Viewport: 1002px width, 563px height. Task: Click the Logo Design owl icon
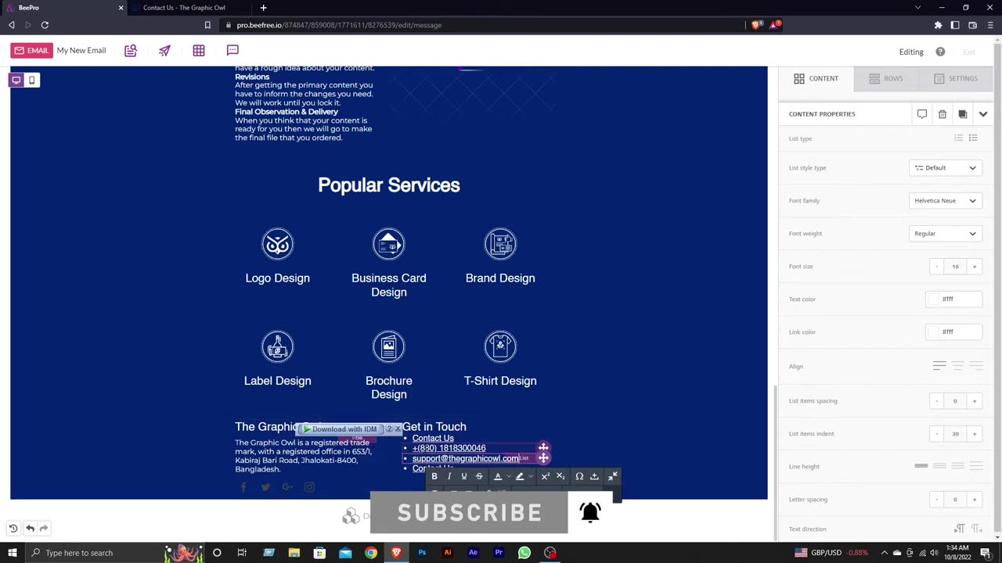[x=277, y=244]
